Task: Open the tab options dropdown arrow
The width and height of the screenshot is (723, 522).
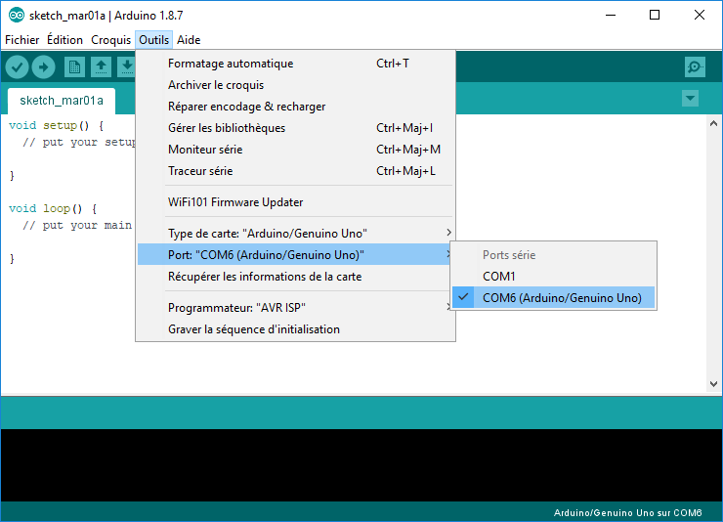Action: (690, 98)
